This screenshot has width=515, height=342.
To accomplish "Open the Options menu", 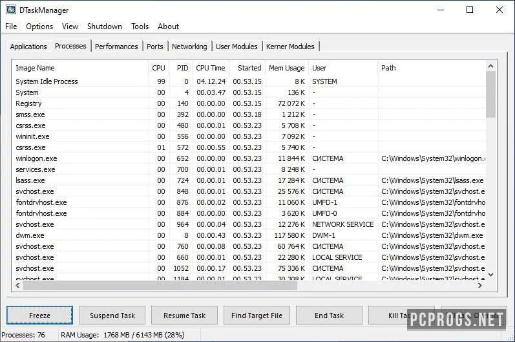I will (39, 27).
